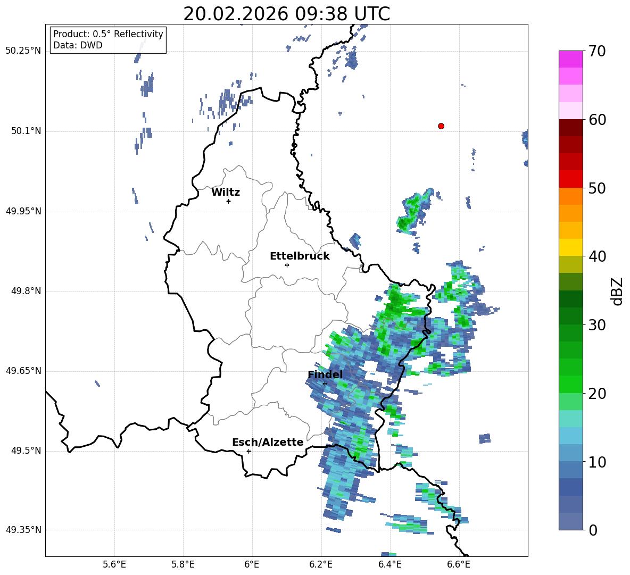Click the Wiltz location cross marker

click(229, 201)
